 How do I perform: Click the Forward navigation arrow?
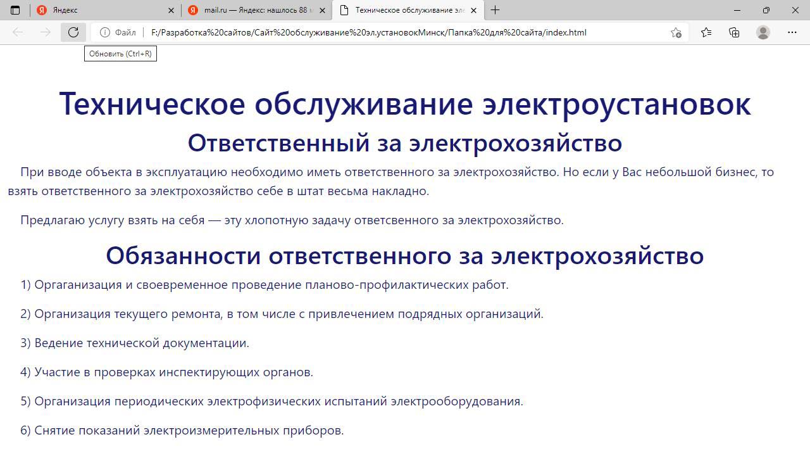pos(46,32)
